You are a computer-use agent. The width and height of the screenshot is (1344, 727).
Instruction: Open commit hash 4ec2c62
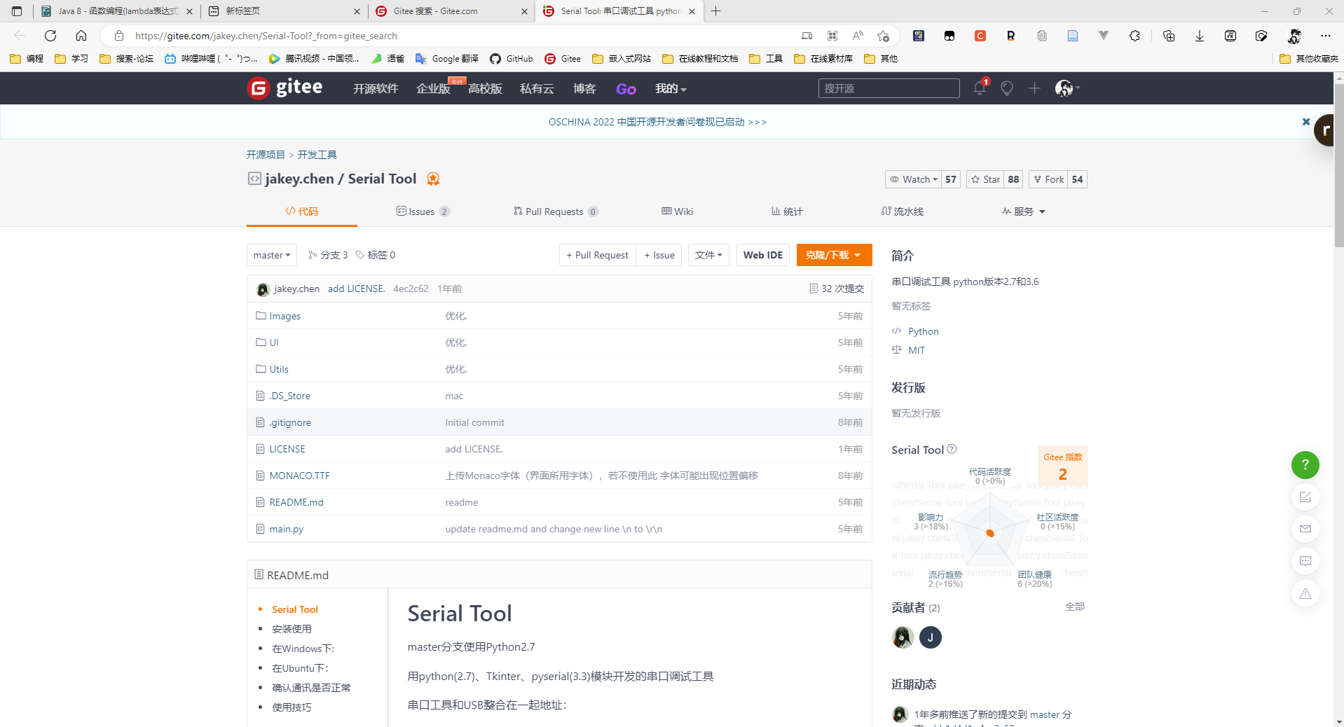(x=411, y=289)
